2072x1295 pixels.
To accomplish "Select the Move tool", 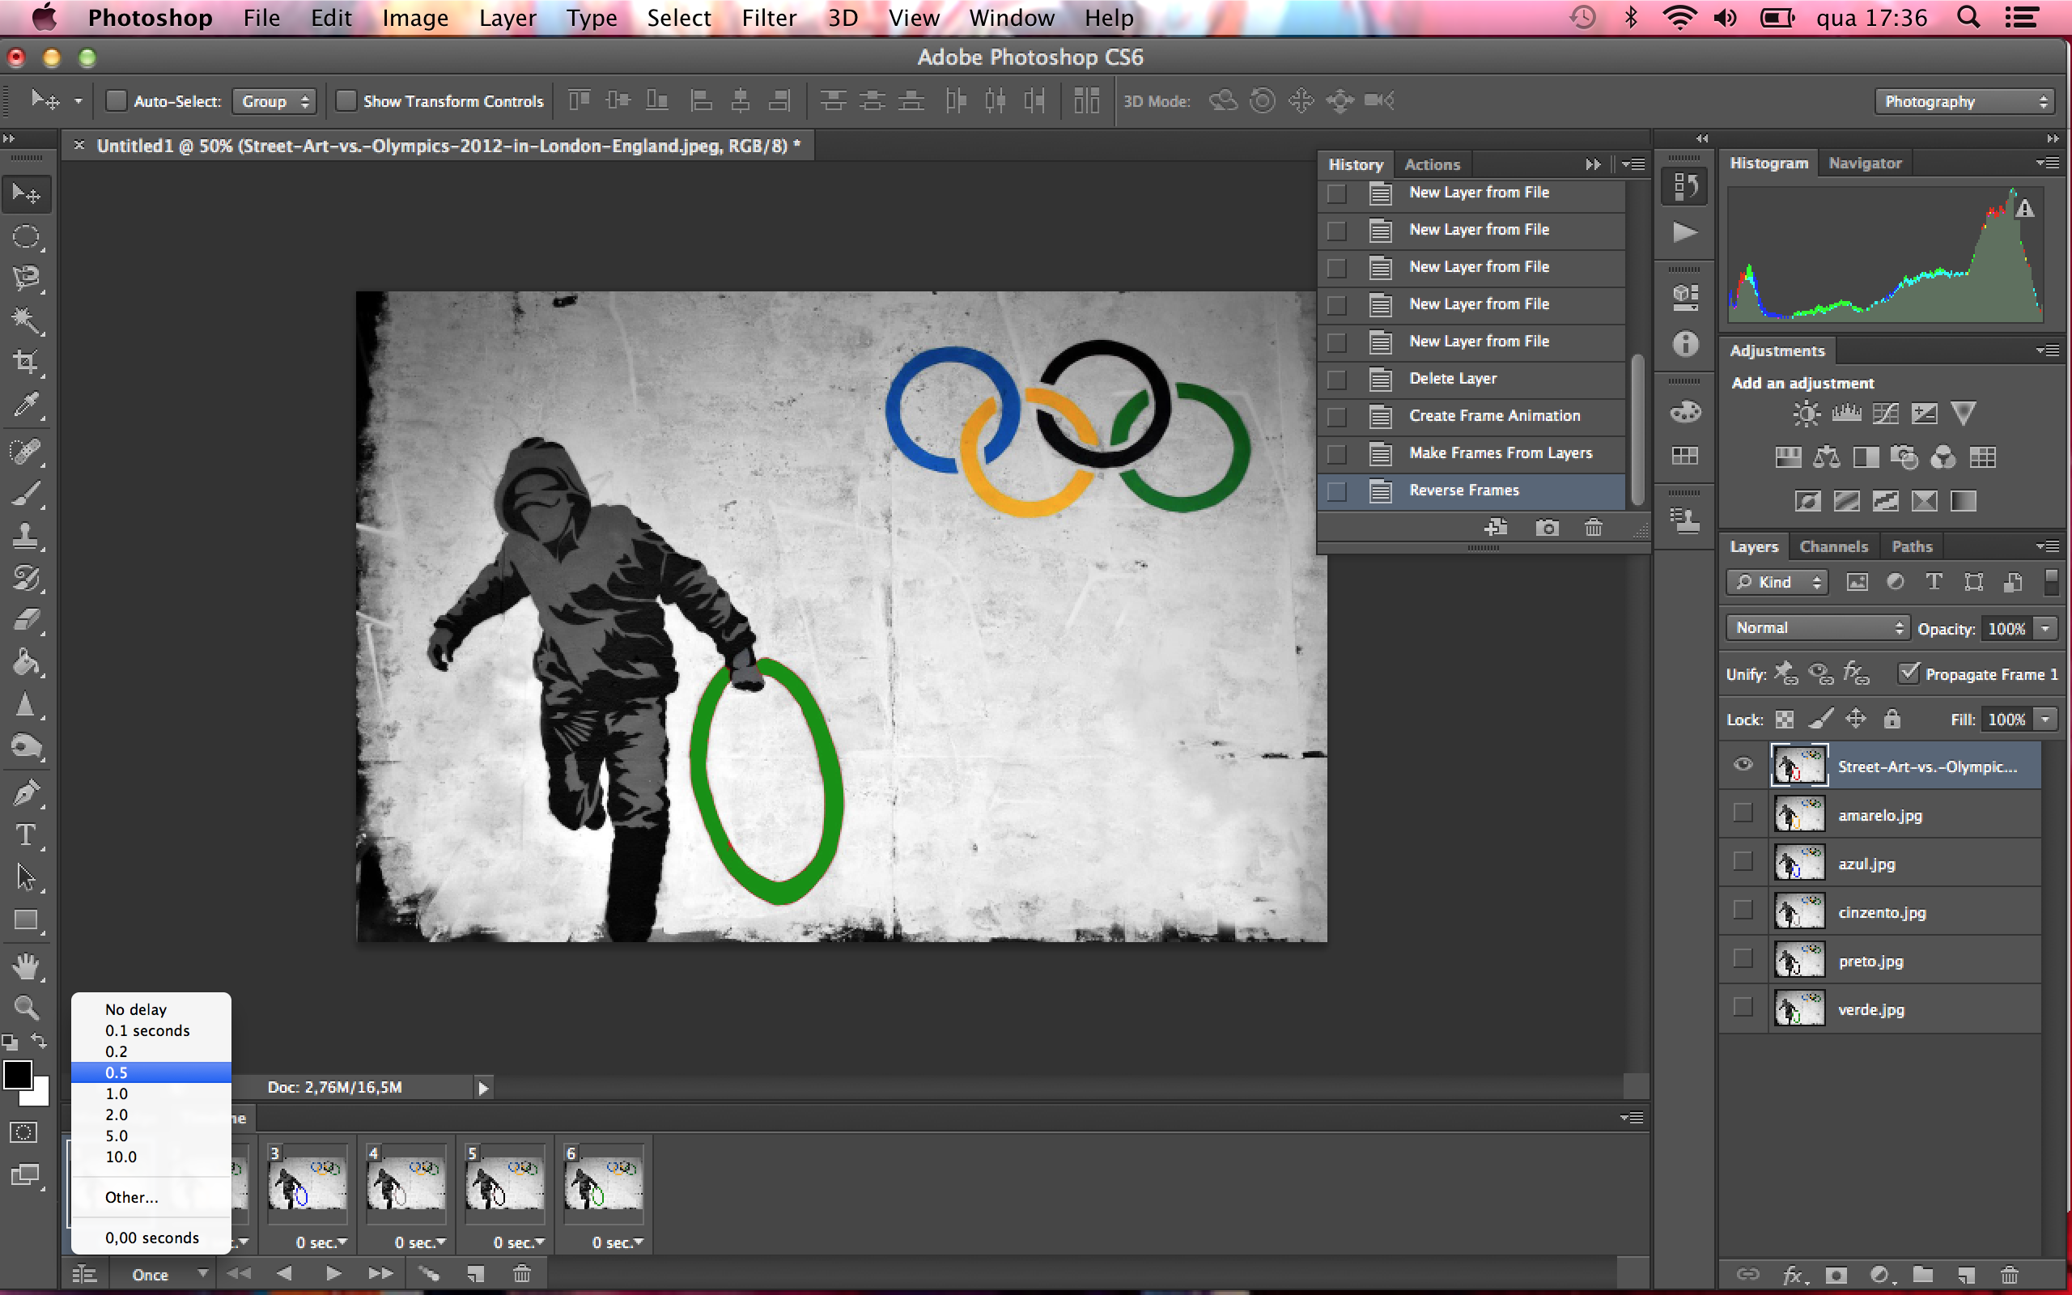I will coord(26,194).
